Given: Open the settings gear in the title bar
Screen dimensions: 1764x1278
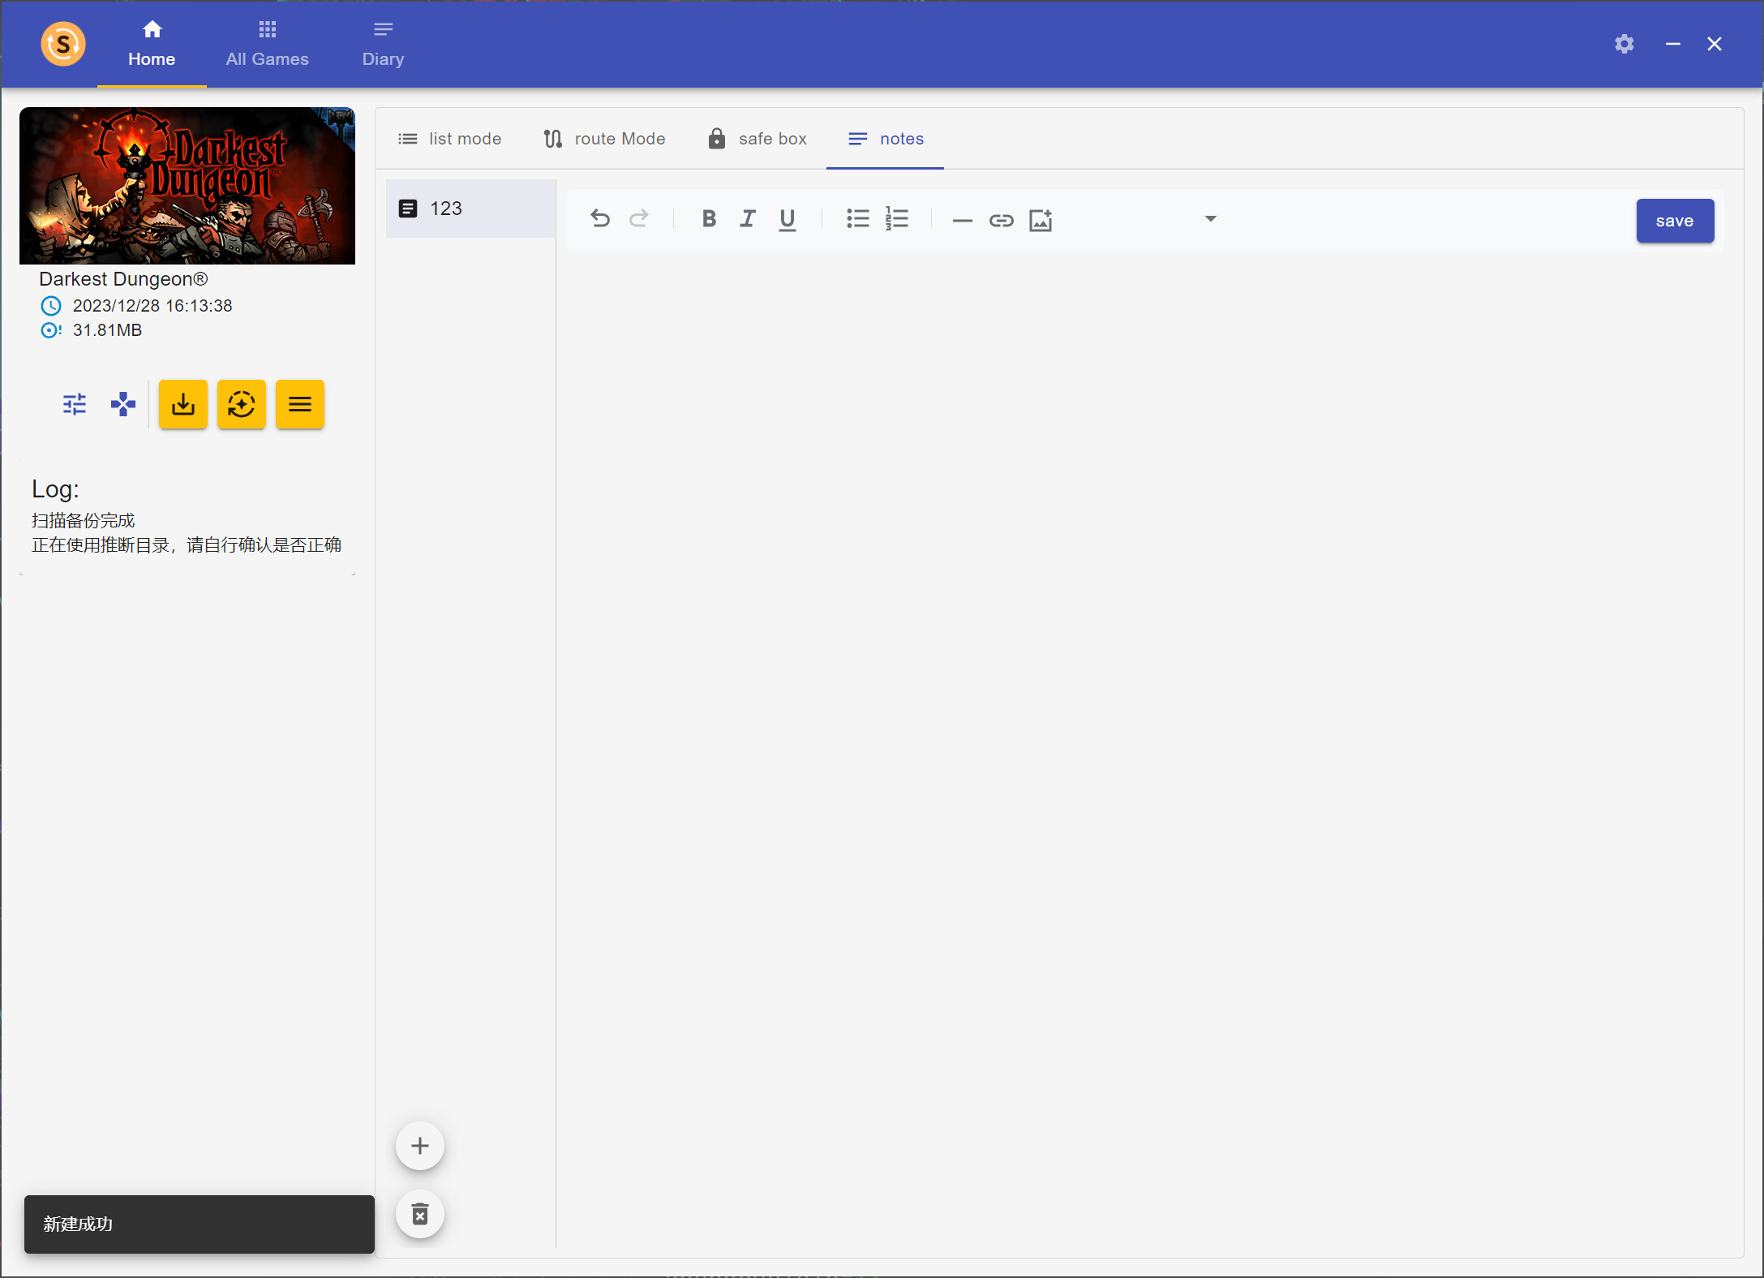Looking at the screenshot, I should point(1624,44).
